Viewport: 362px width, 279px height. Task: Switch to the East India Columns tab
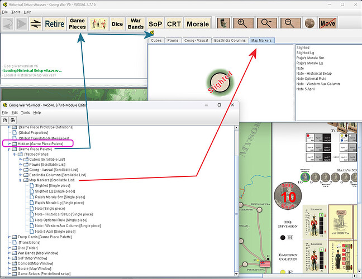pos(230,40)
